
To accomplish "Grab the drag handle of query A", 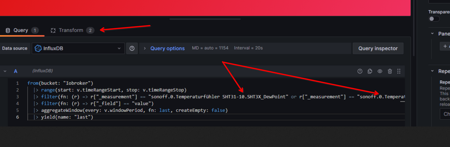I will pyautogui.click(x=399, y=71).
